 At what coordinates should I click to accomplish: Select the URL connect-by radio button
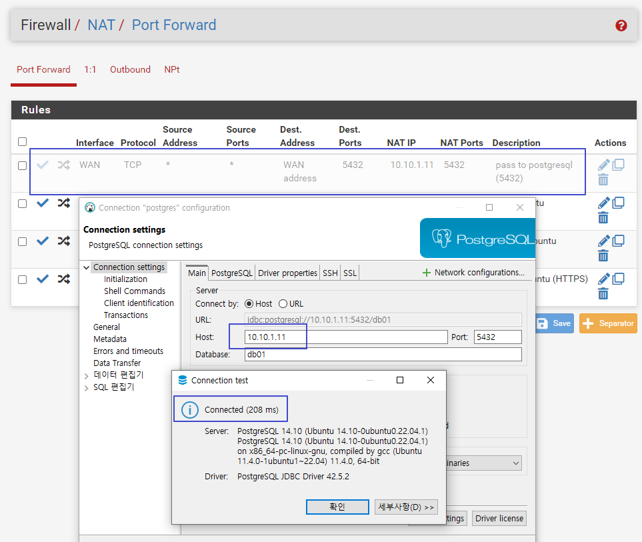click(x=283, y=304)
